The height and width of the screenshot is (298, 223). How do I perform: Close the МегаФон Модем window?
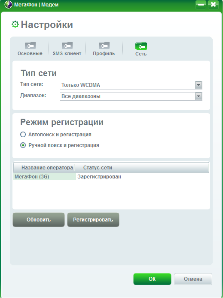(213, 5)
